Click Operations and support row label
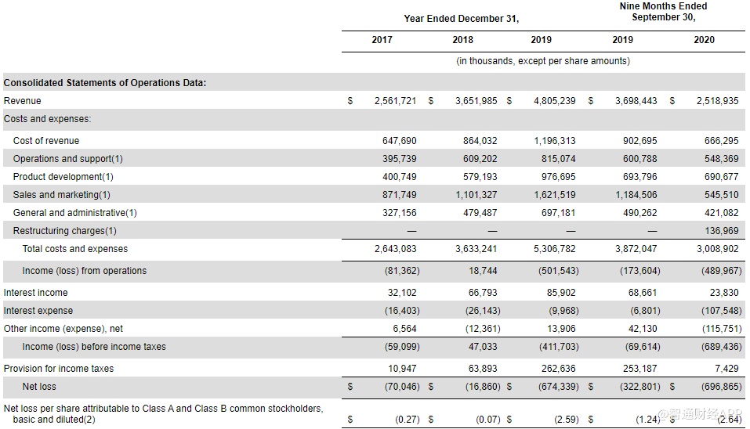Screen dimensions: 750x429 (x=67, y=159)
